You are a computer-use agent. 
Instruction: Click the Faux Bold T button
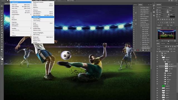click(158, 19)
